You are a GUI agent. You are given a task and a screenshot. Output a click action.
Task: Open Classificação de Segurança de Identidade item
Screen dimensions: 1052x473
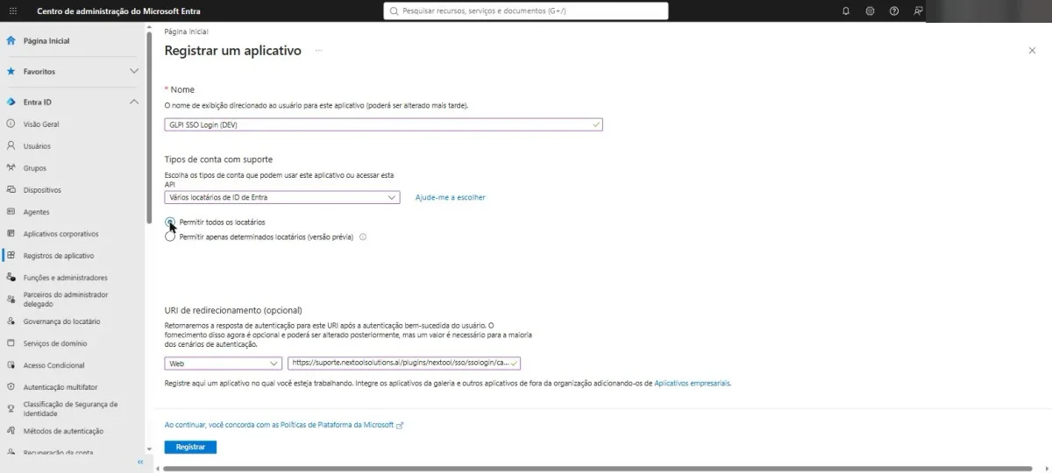71,408
